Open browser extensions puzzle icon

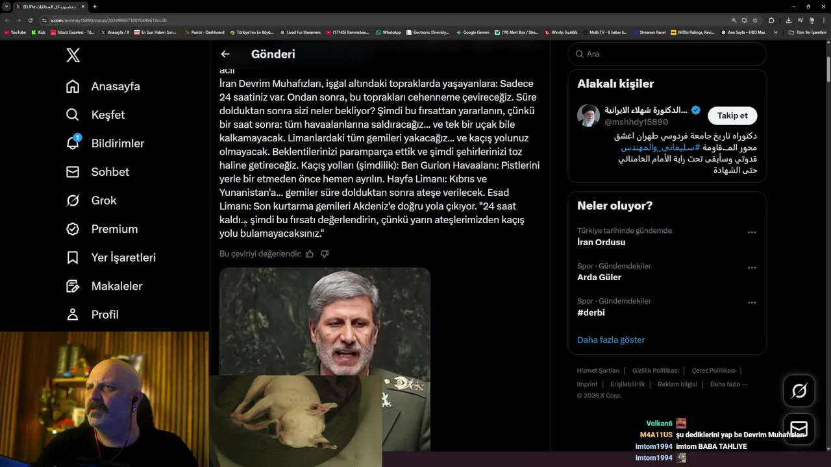pyautogui.click(x=771, y=20)
